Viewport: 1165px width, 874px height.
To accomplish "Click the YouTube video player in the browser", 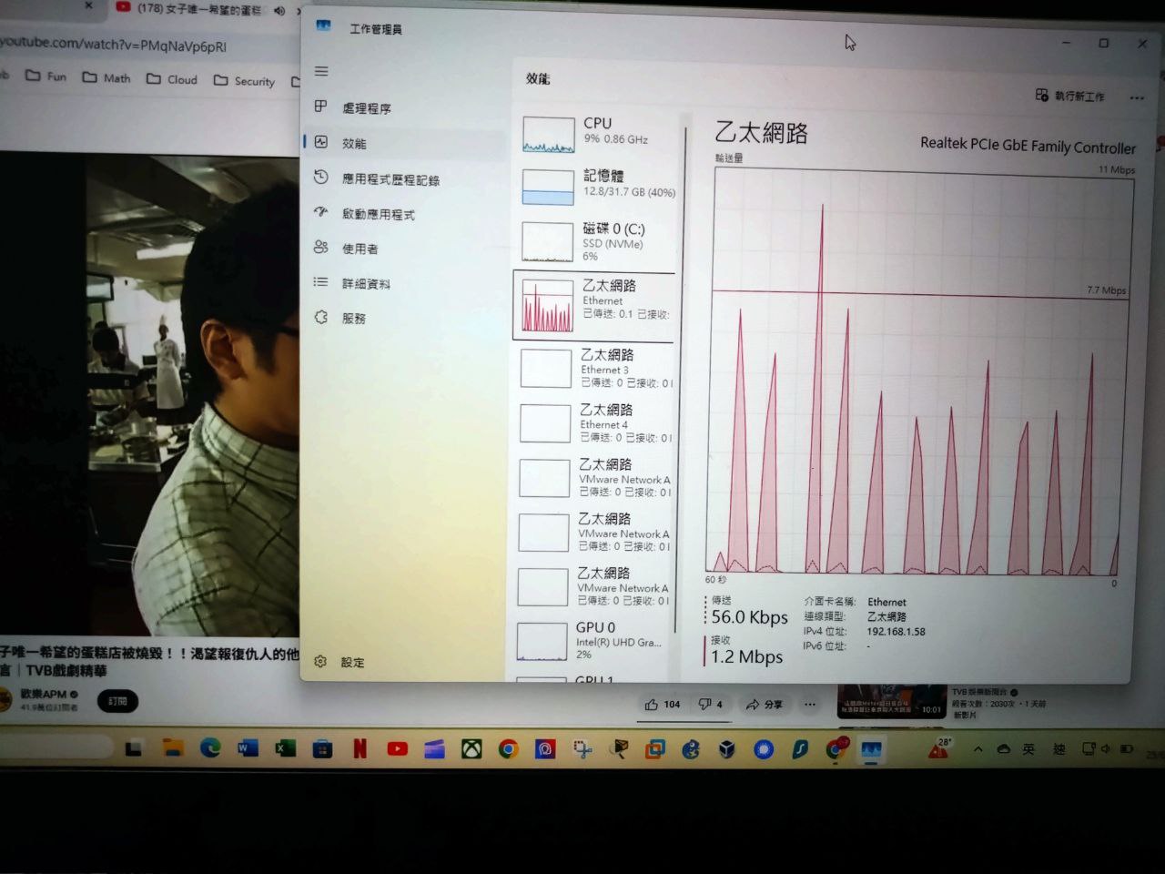I will [149, 393].
